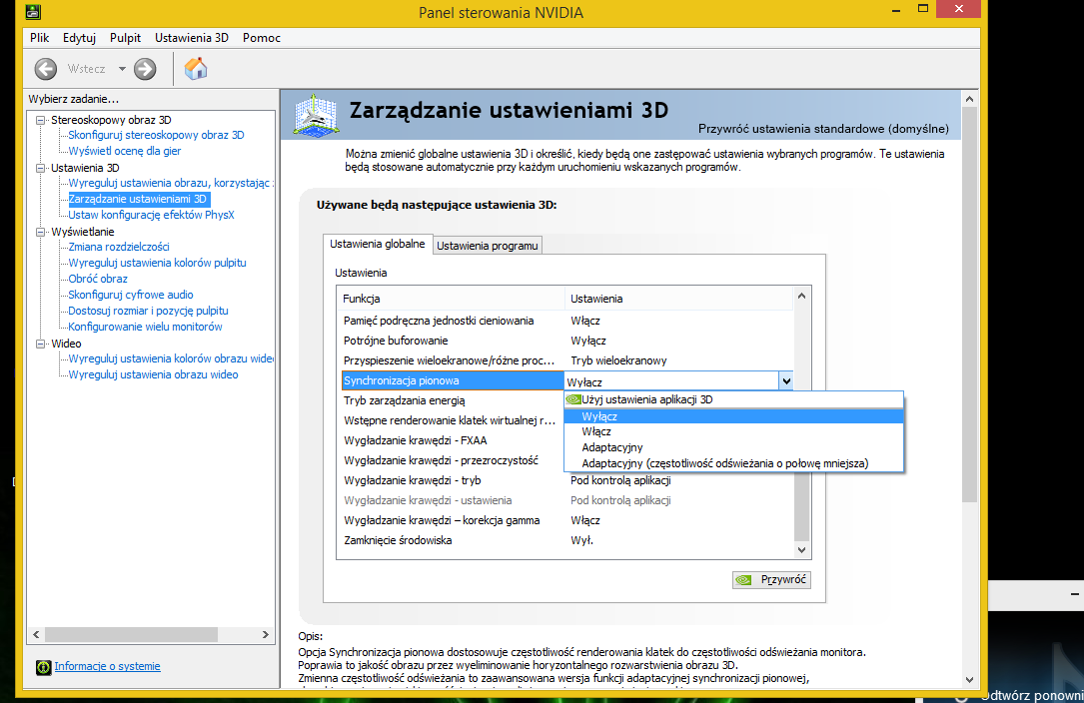The width and height of the screenshot is (1084, 703).
Task: Click the NVIDIA app icon in title bar
Action: 33,12
